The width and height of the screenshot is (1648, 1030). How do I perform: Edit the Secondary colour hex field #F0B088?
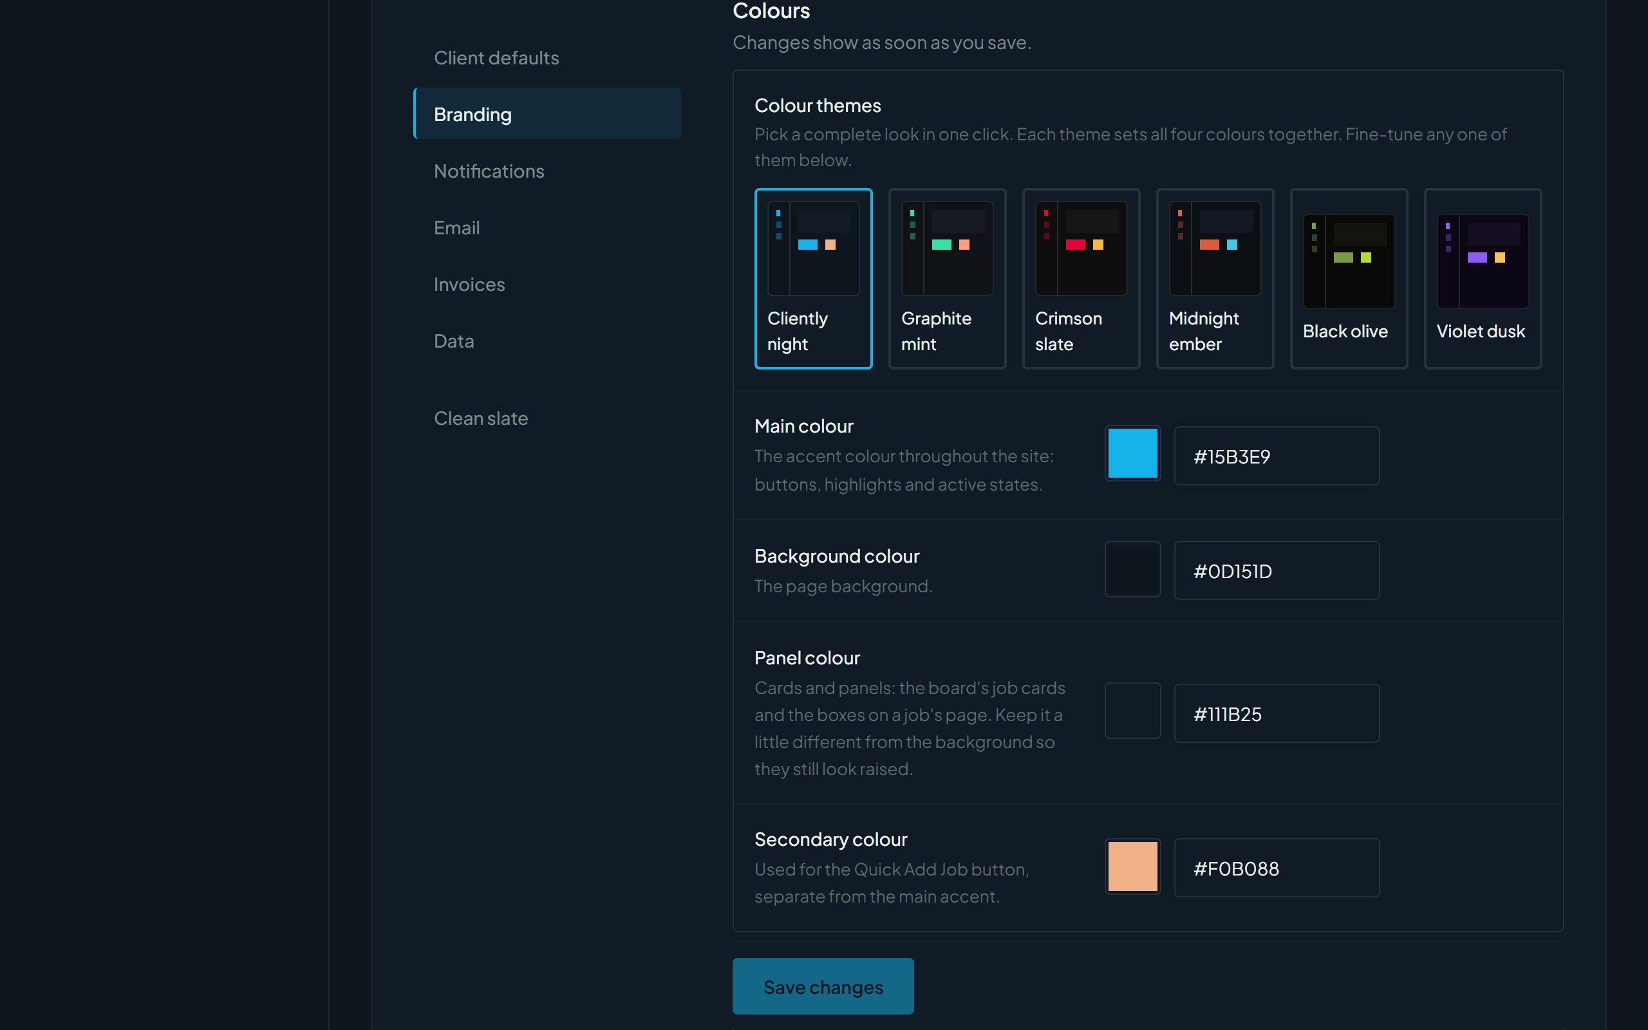tap(1277, 868)
